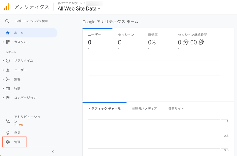237x156 pixels.
Task: Collapse the sidebar with the chevron
Action: [53, 152]
